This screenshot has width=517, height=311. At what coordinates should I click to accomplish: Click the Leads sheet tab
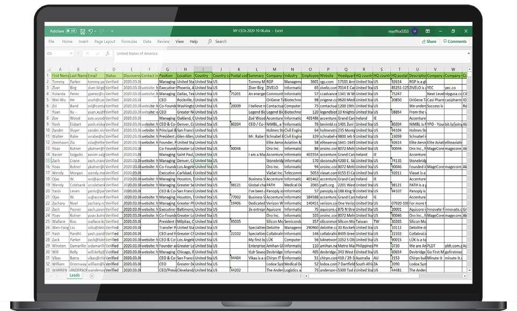click(75, 276)
